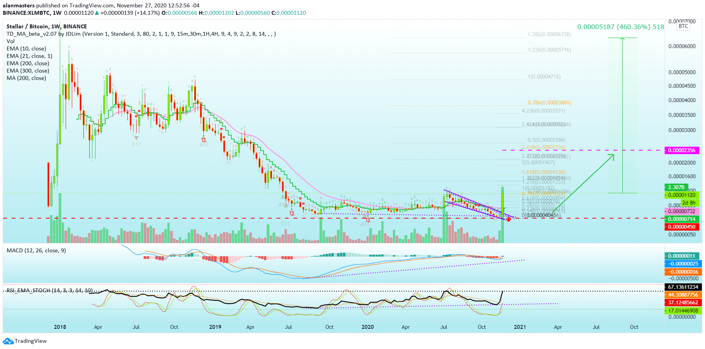The height and width of the screenshot is (349, 705).
Task: Click the 2.307B volume label
Action: pyautogui.click(x=676, y=187)
